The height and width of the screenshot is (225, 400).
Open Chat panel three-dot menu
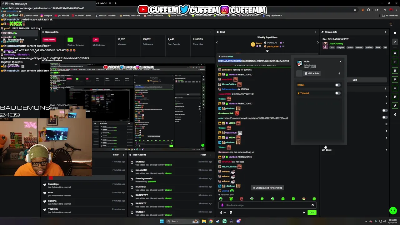316,32
